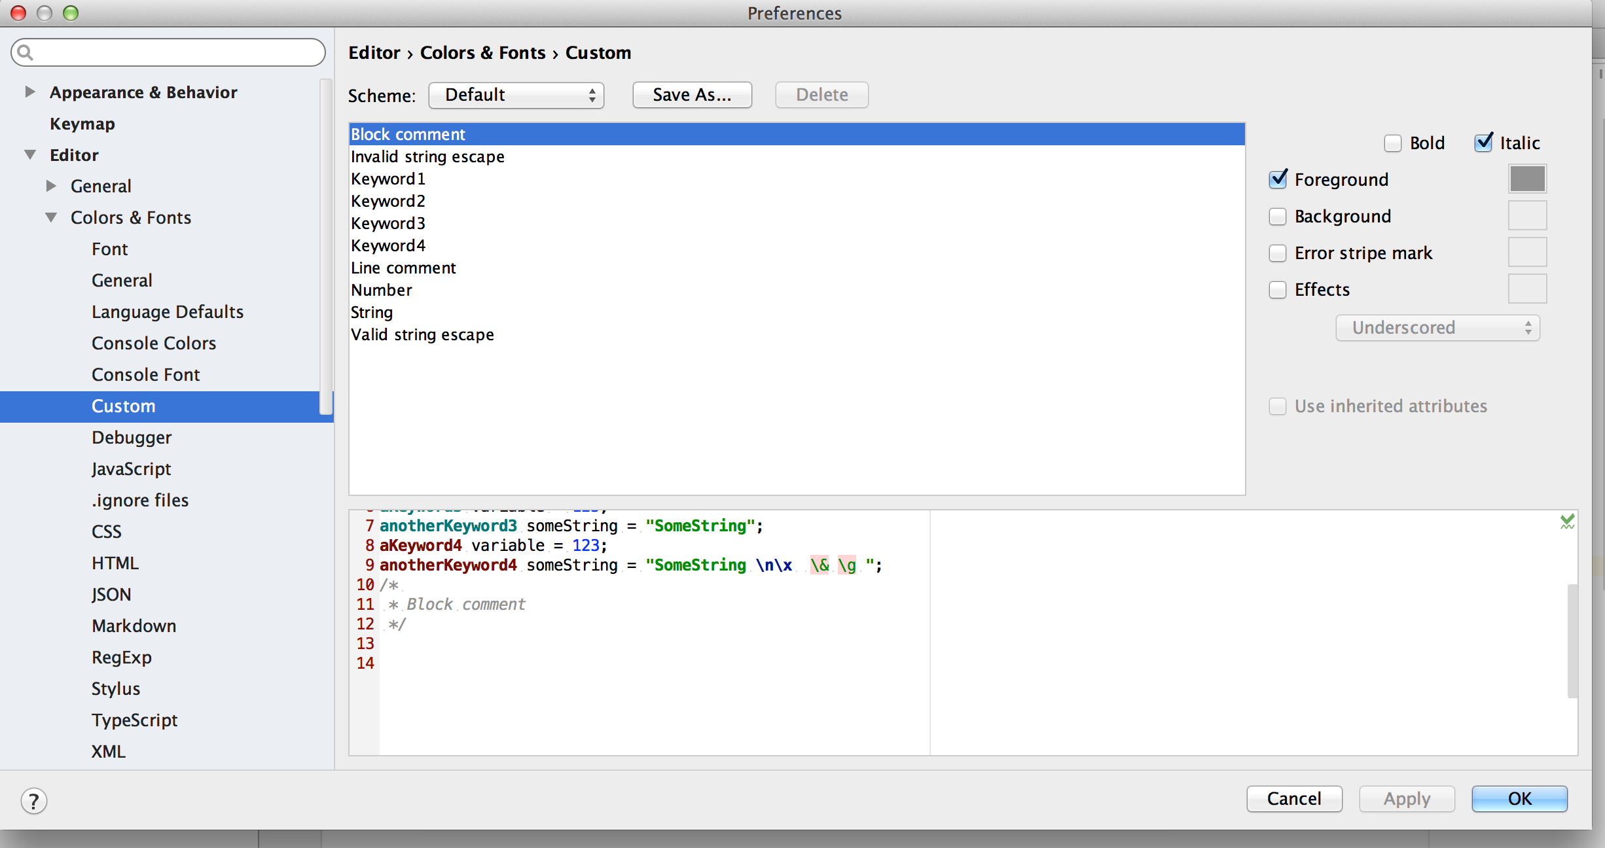Open the Error stripe mark color swatch

tap(1528, 253)
